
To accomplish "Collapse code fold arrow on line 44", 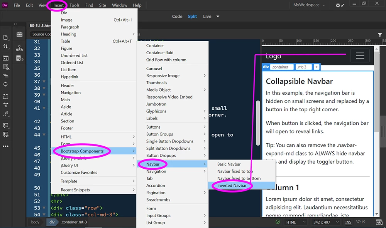I will pyautogui.click(x=44, y=135).
